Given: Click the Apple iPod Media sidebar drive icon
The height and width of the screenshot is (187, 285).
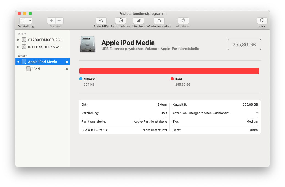Looking at the screenshot, I should pos(24,62).
